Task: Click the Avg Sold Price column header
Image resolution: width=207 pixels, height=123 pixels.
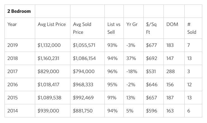Action: pyautogui.click(x=82, y=28)
